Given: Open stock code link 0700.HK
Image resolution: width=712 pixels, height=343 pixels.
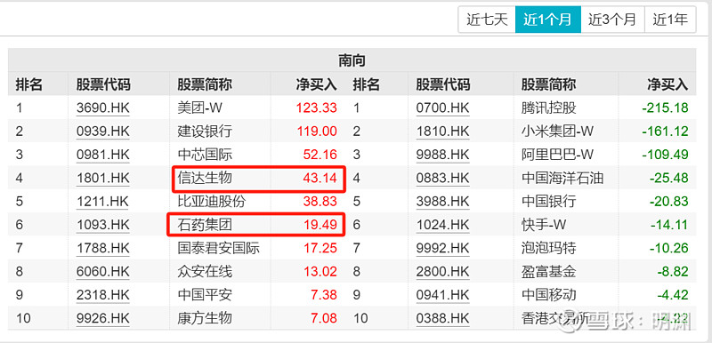Looking at the screenshot, I should (442, 108).
